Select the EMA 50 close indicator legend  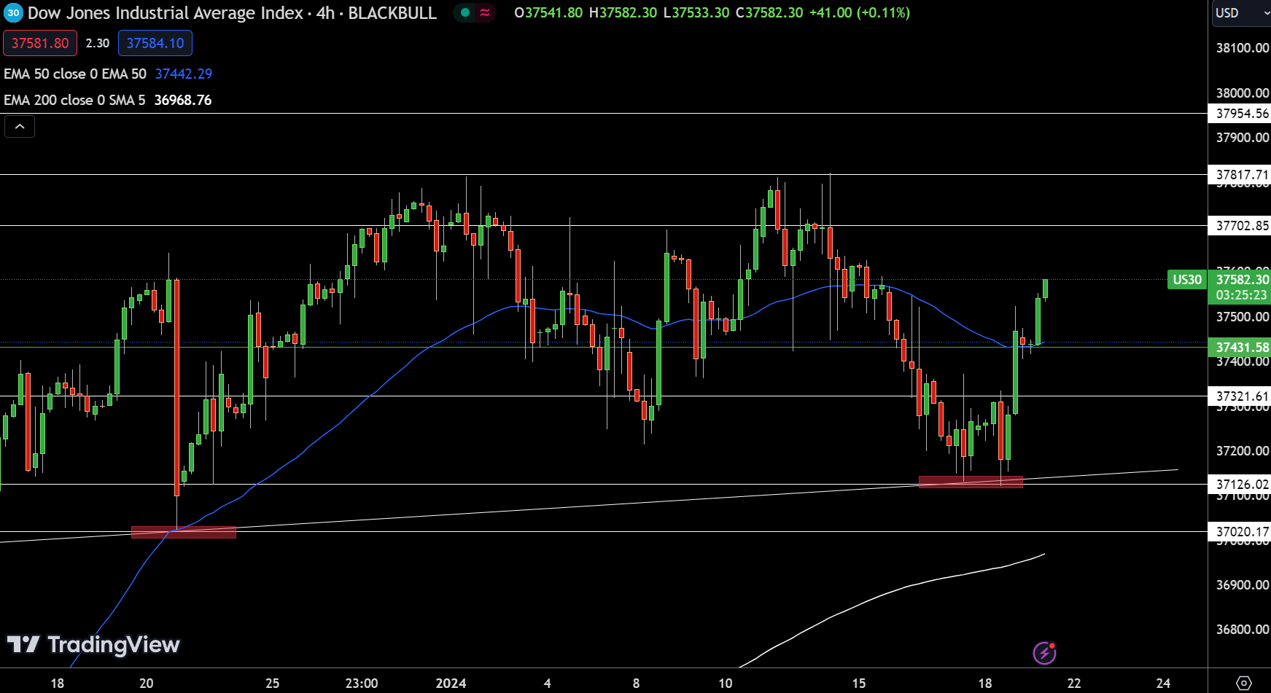tap(75, 74)
